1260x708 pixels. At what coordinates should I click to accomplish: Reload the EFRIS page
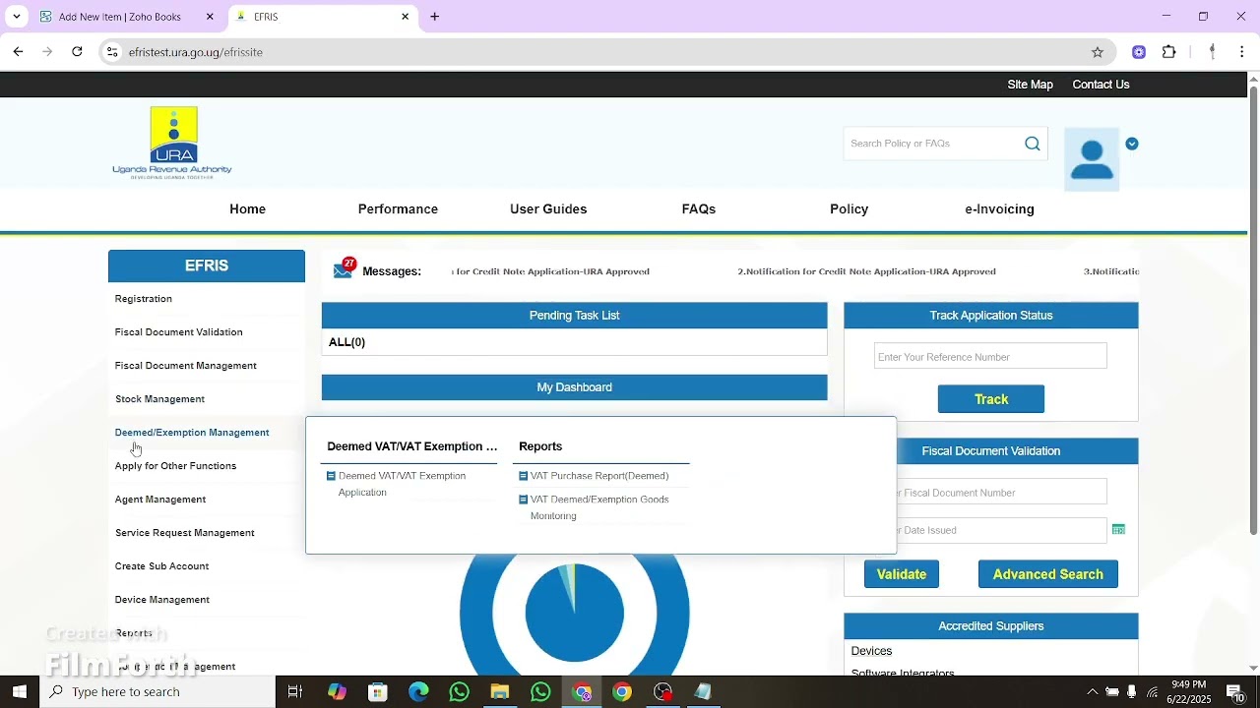pyautogui.click(x=77, y=52)
